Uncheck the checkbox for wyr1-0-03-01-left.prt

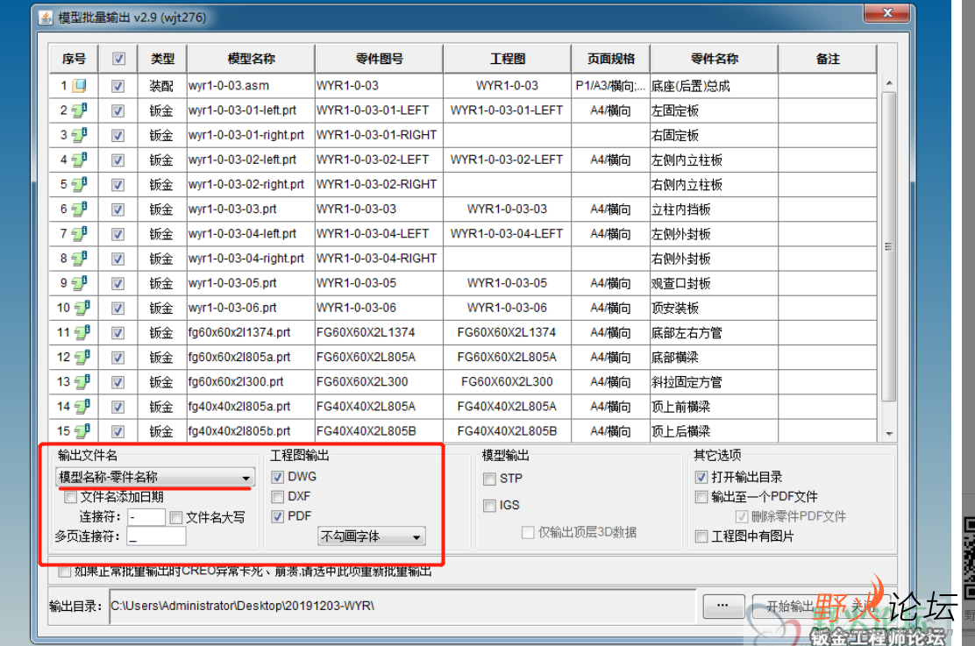(x=117, y=110)
